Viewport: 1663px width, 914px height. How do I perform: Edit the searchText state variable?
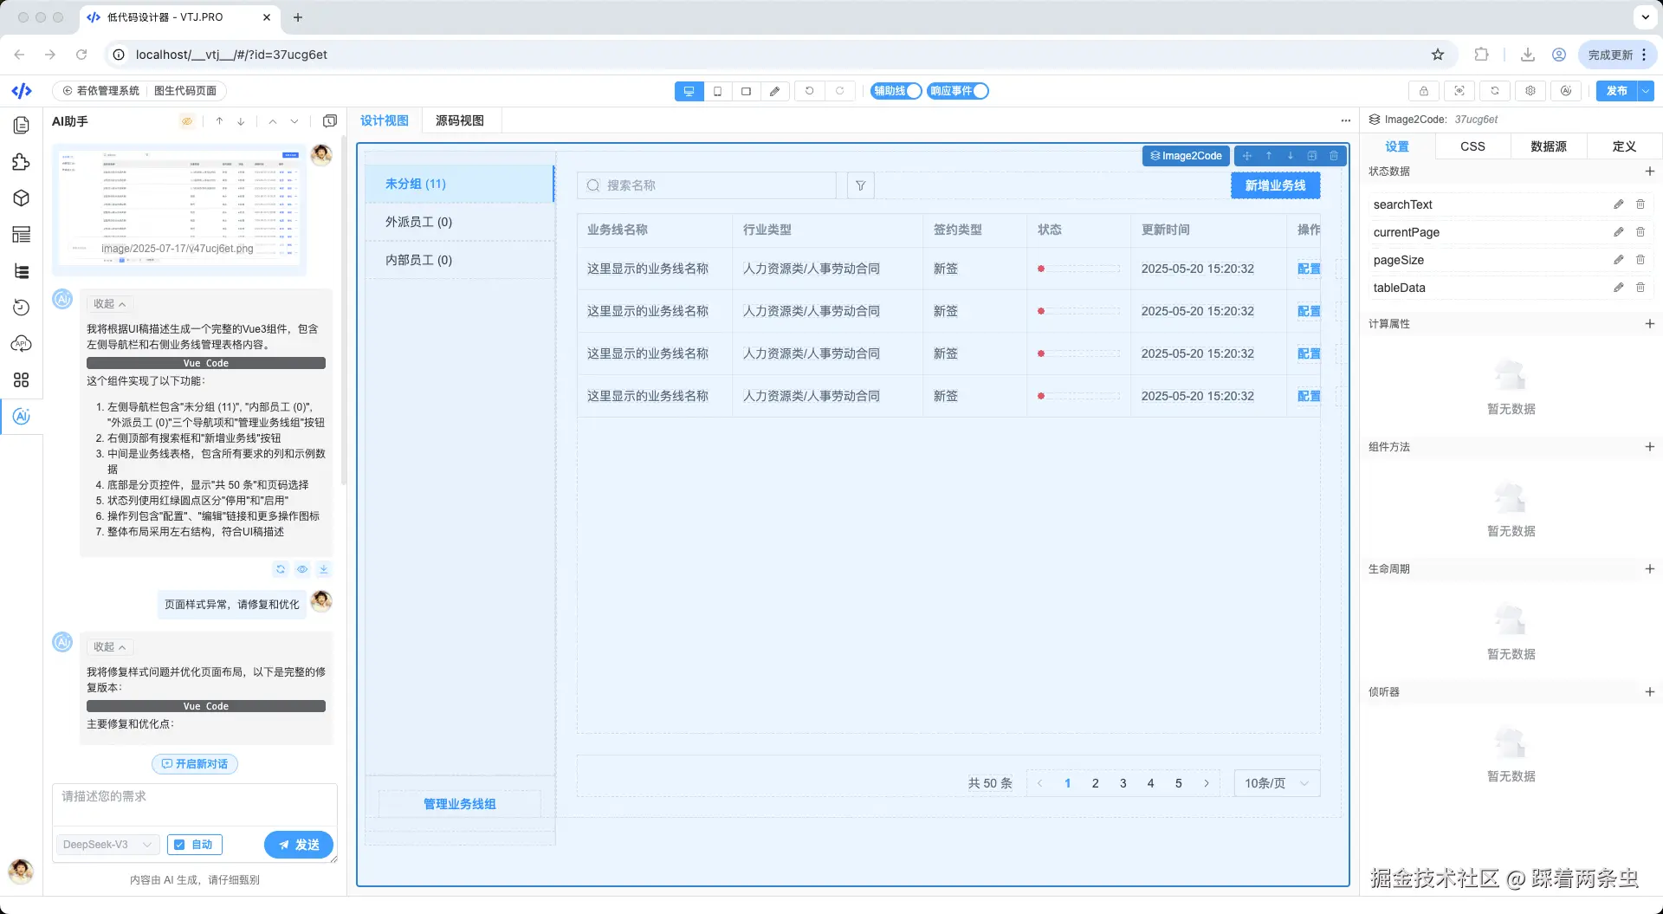[x=1618, y=204]
